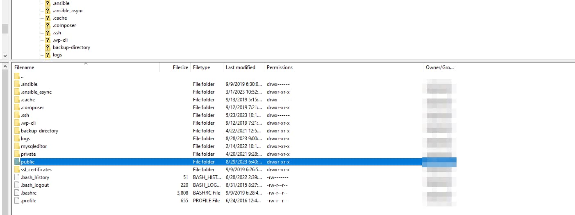Select .cache label in the directory tree

click(60, 18)
